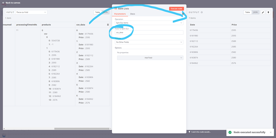Screen dimensions: 276x138
Task: Open the Add Field options dropdown
Action: tap(150, 58)
